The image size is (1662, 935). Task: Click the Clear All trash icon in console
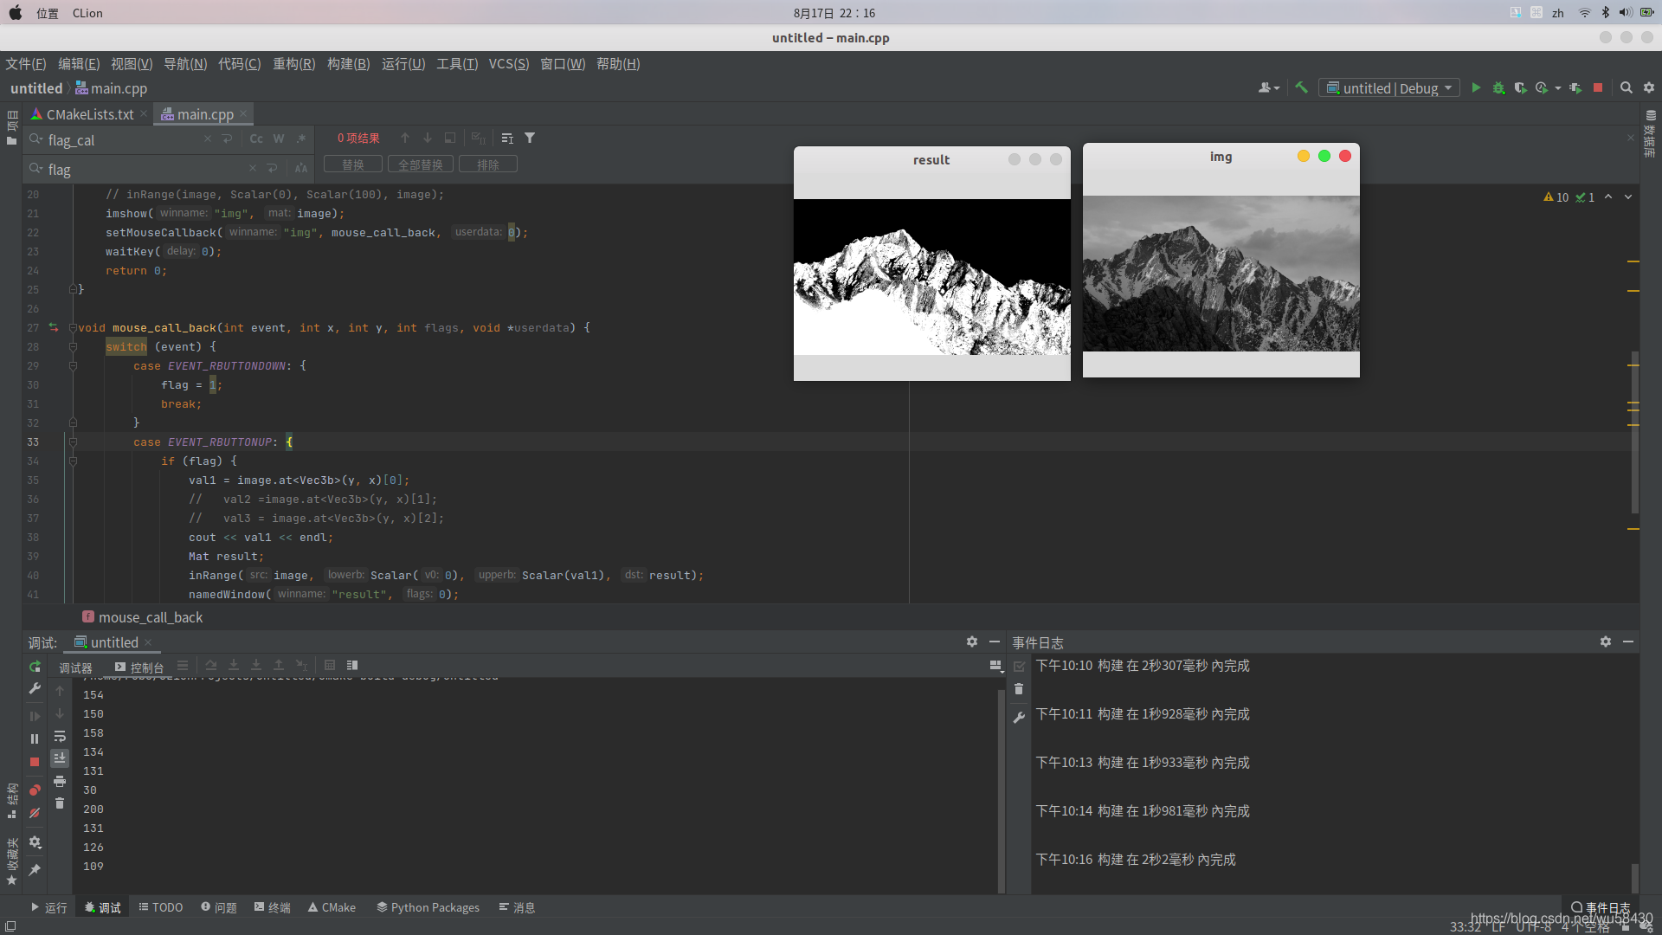(x=59, y=803)
